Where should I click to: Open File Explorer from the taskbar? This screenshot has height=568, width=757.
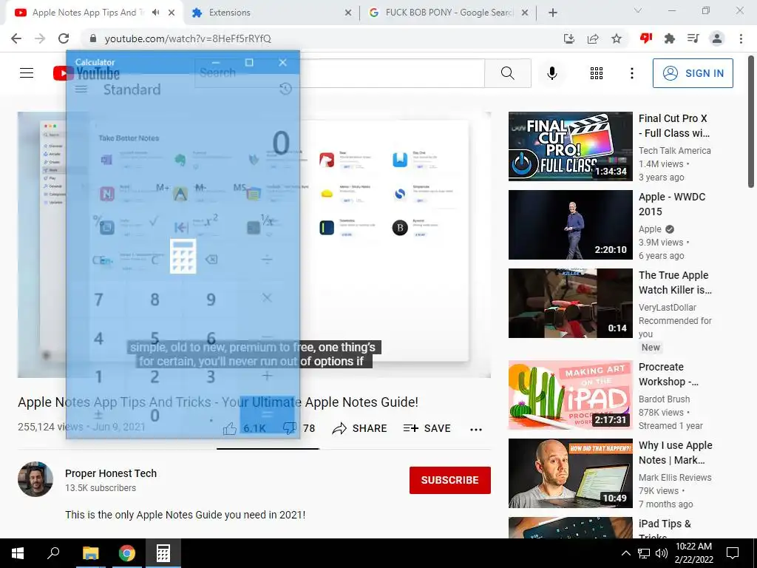pos(90,553)
